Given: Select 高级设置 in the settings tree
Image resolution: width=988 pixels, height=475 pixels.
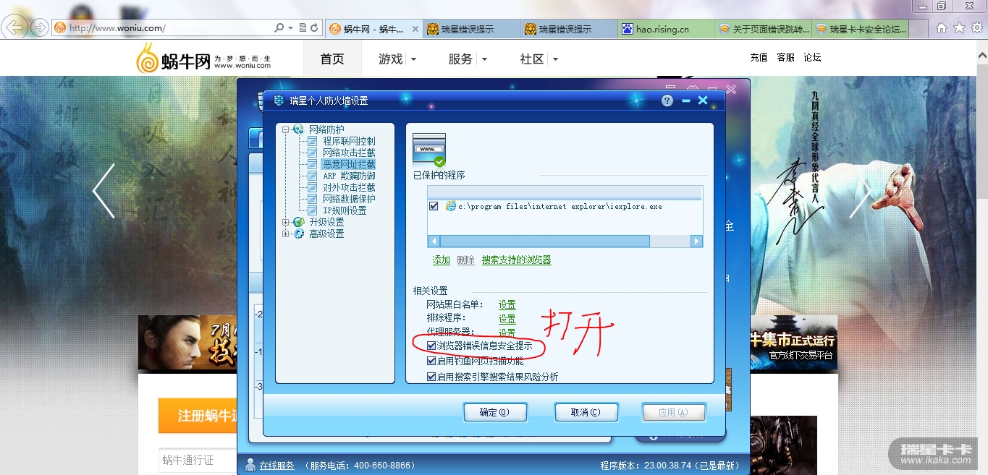Looking at the screenshot, I should [x=326, y=234].
